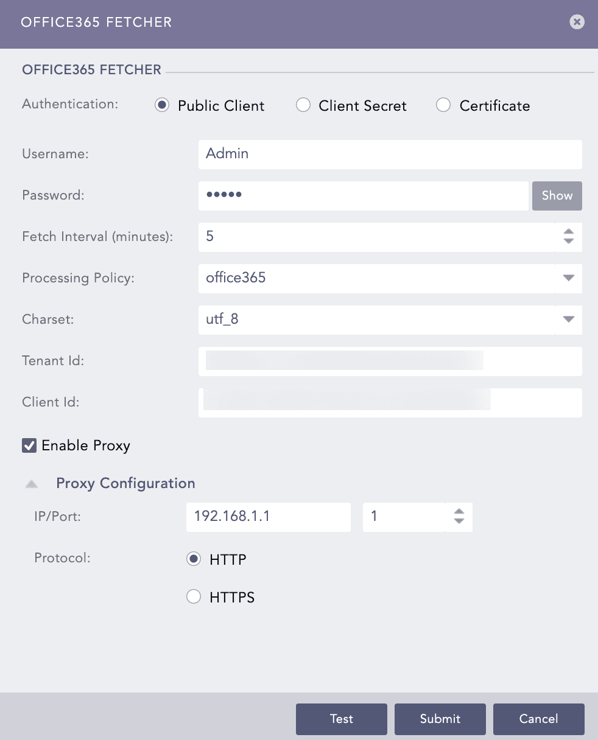598x740 pixels.
Task: Click the Fetch Interval decrement arrow
Action: [x=568, y=242]
